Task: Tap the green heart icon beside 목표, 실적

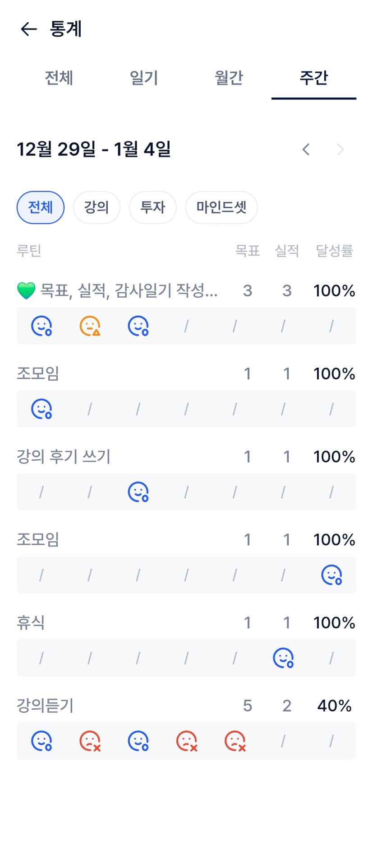Action: [x=26, y=290]
